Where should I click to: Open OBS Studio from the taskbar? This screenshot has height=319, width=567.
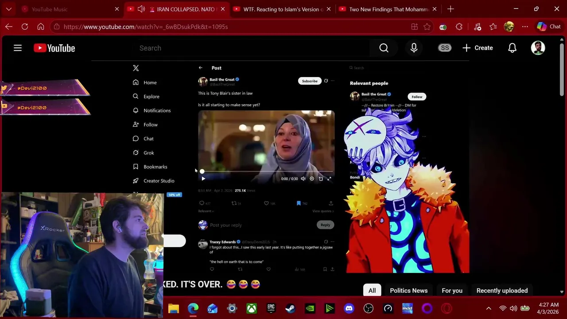(x=369, y=308)
